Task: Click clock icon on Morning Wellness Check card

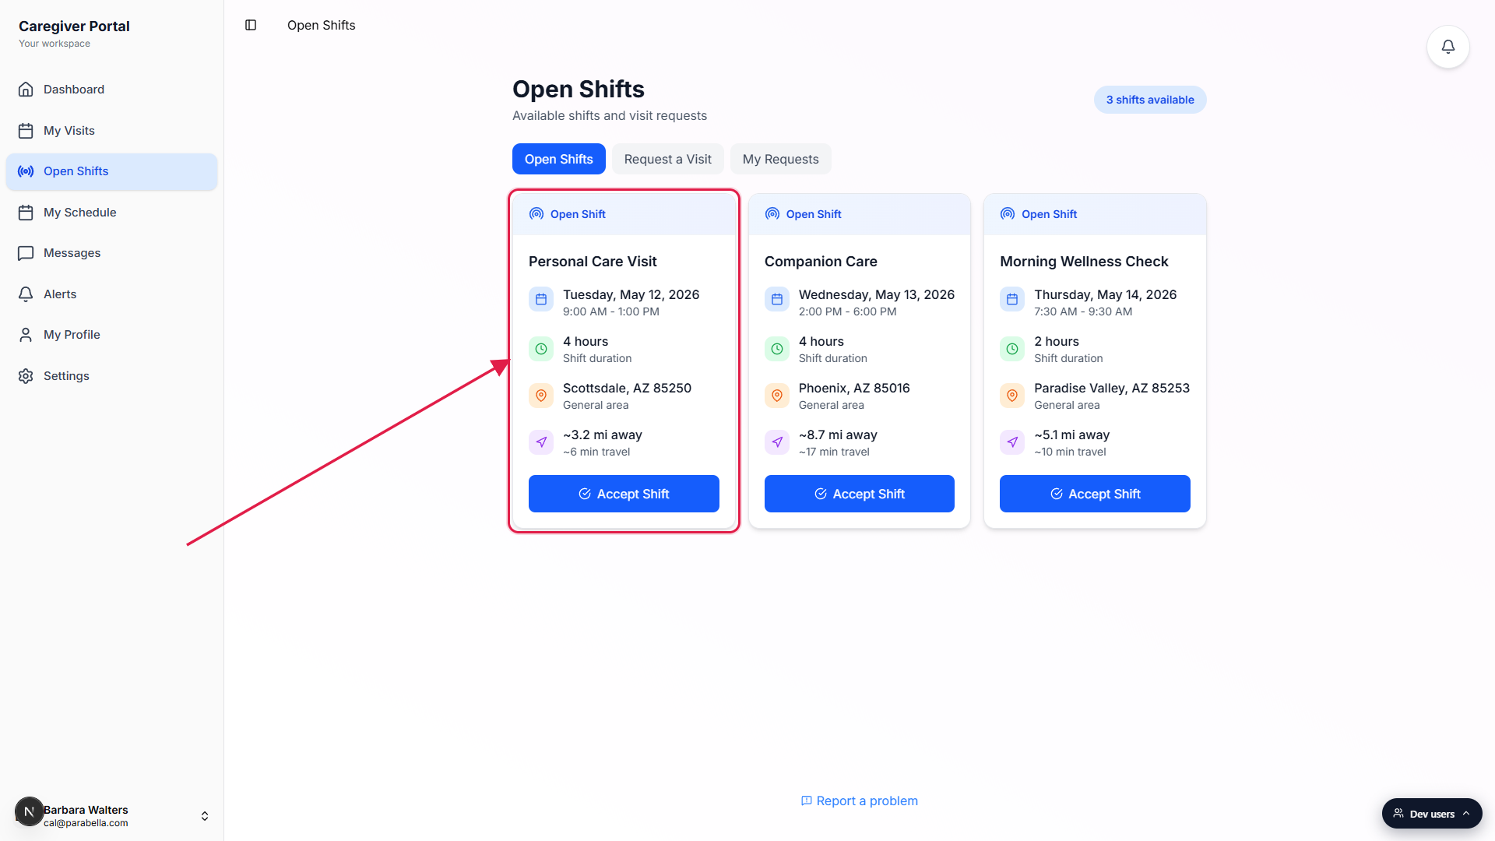Action: click(1012, 349)
